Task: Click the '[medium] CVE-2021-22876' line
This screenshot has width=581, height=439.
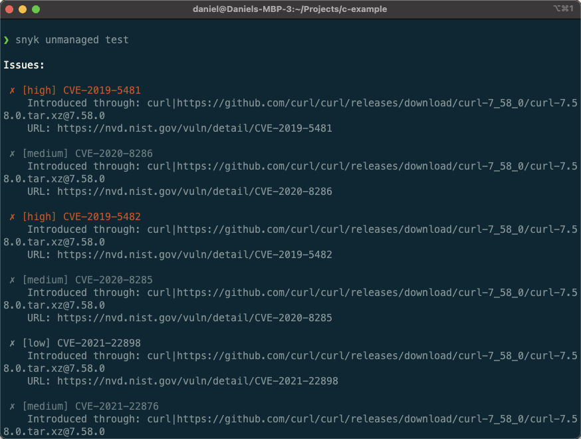Action: pos(90,406)
